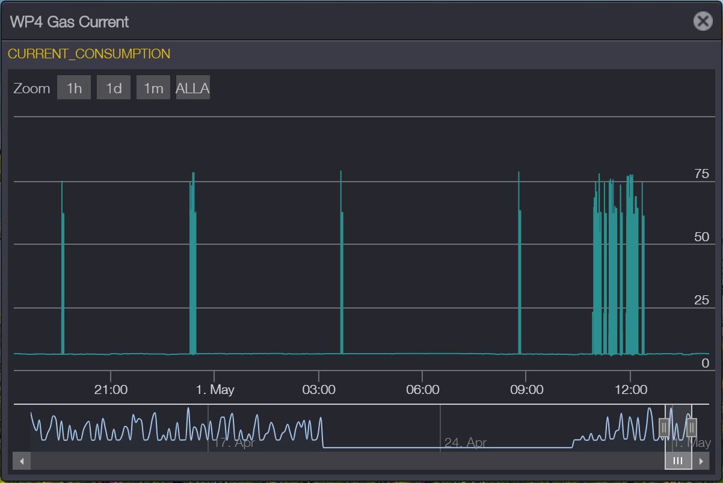Click the 06:00 label on time axis
Image resolution: width=723 pixels, height=483 pixels.
point(422,390)
